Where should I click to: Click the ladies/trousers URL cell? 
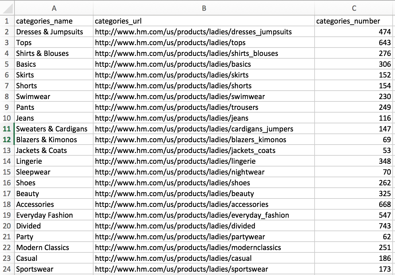click(204, 107)
